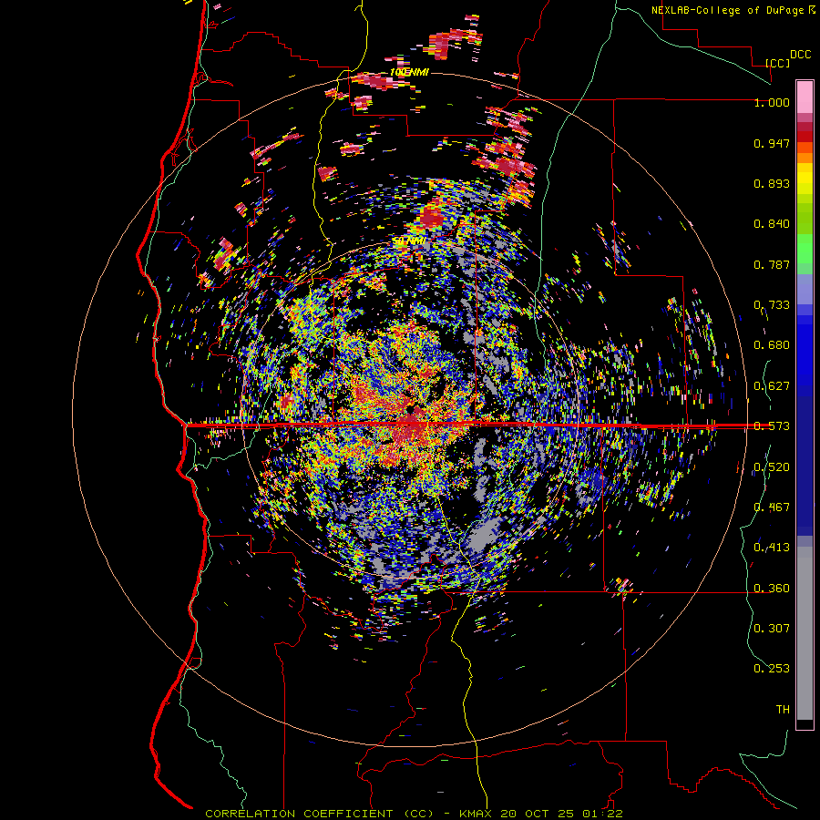
Task: Select the 0.787 scale value
Action: coord(772,264)
